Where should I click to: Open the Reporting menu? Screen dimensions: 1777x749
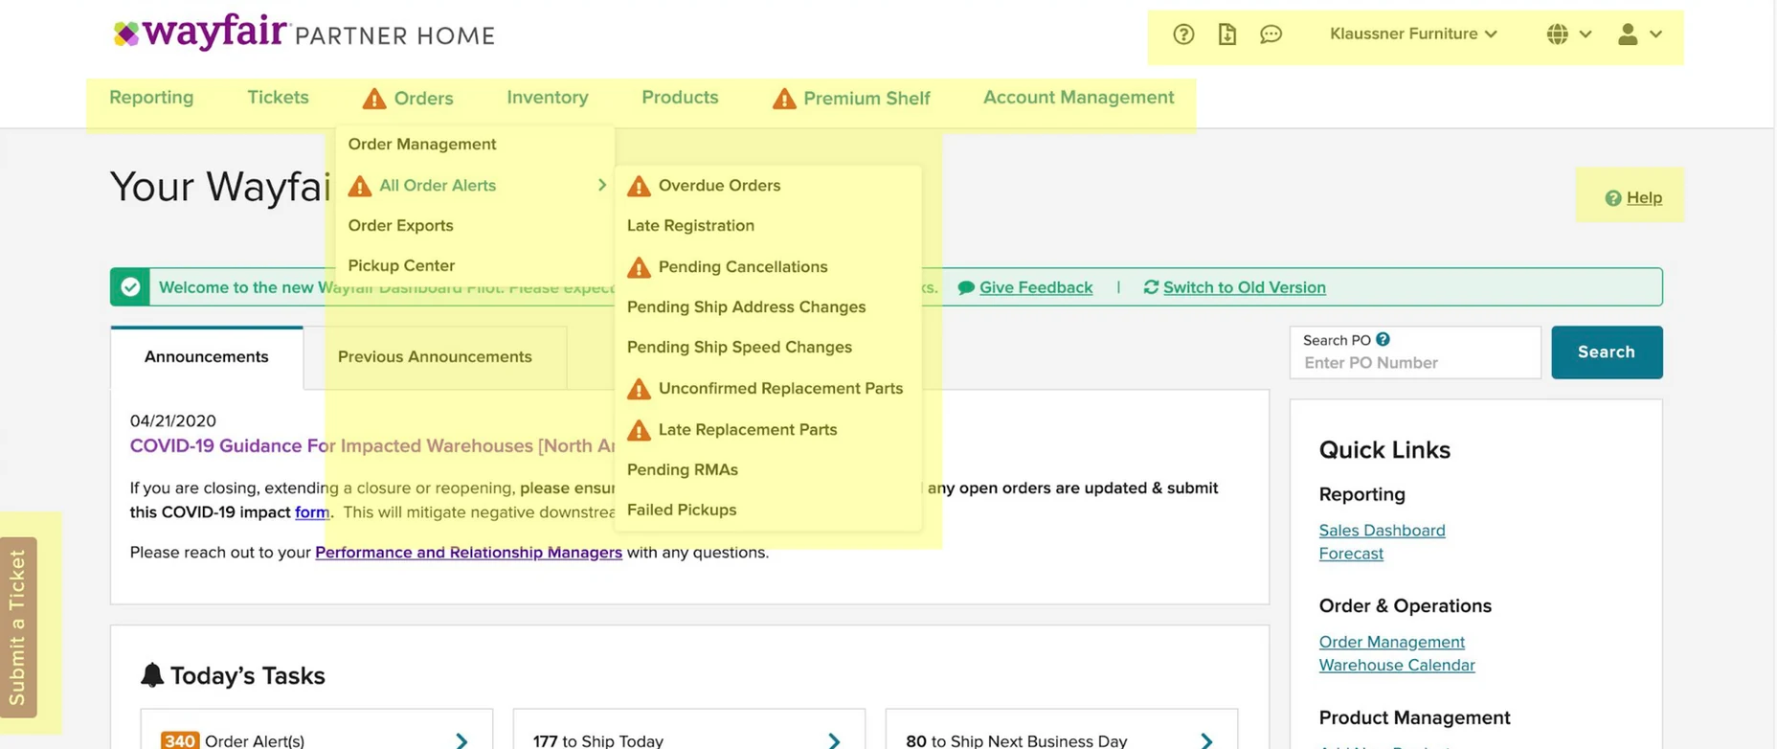(151, 98)
